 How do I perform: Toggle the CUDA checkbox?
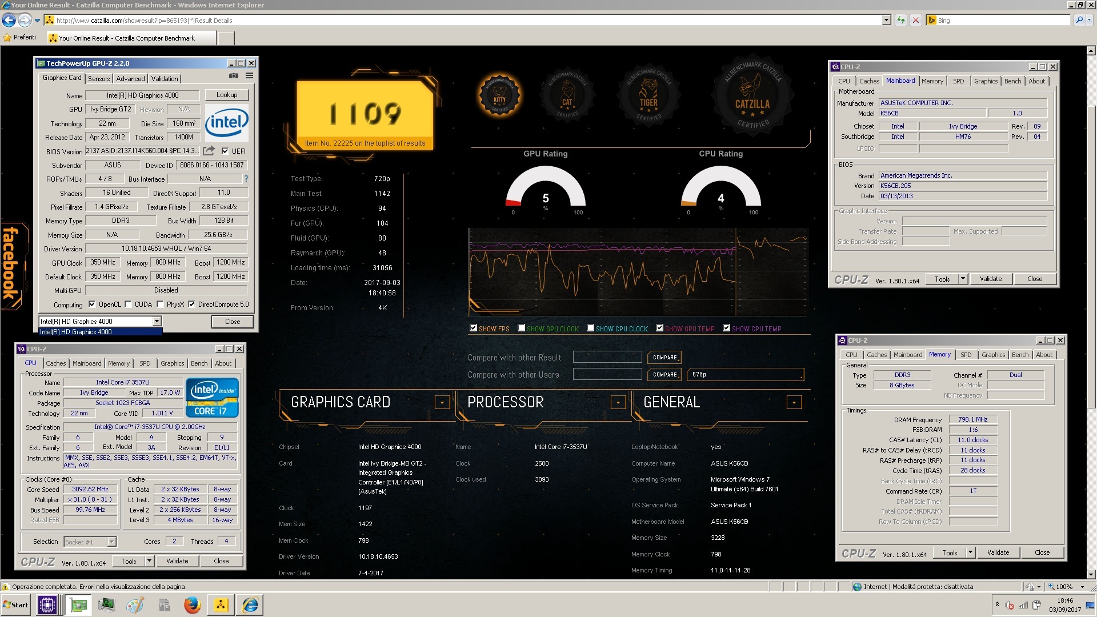(x=128, y=305)
